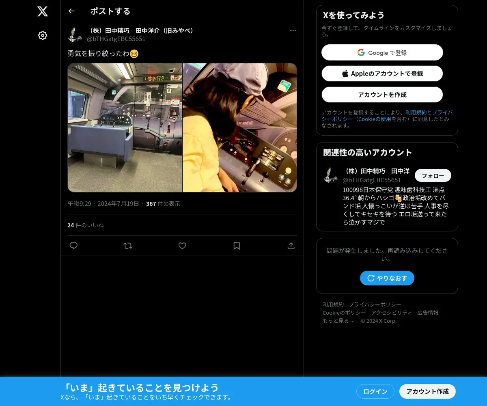Share the post via upload icon
This screenshot has height=406, width=487.
point(291,246)
